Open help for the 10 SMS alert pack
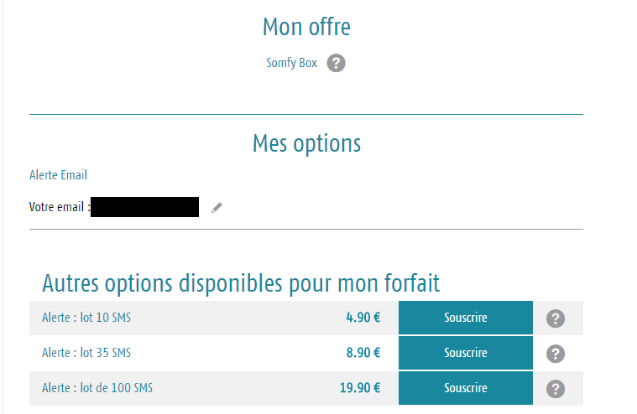This screenshot has height=414, width=637. [x=555, y=318]
